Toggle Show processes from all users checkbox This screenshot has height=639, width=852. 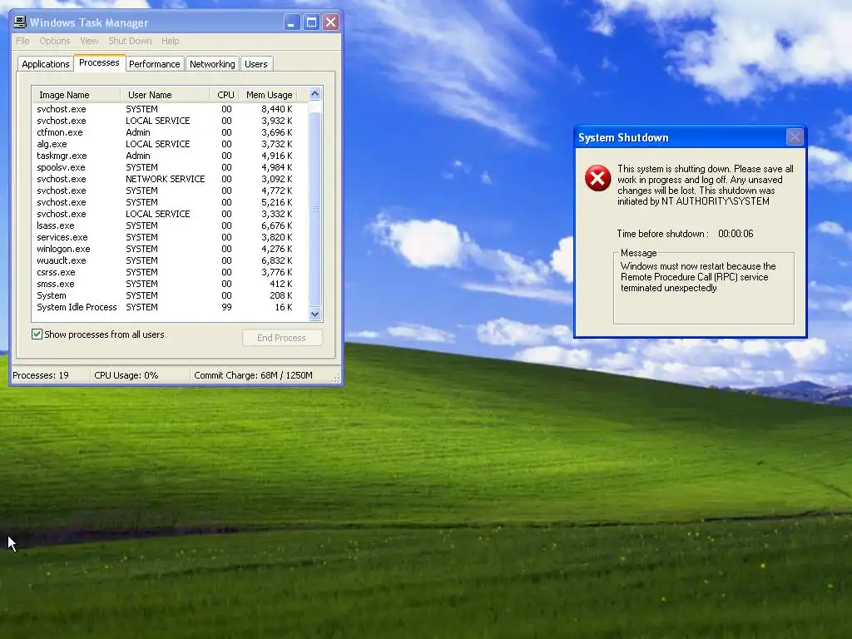click(37, 334)
